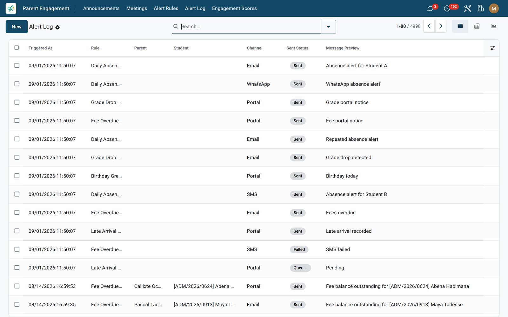Click the Callixte Oc… parent cell
The height and width of the screenshot is (317, 508).
tap(148, 286)
